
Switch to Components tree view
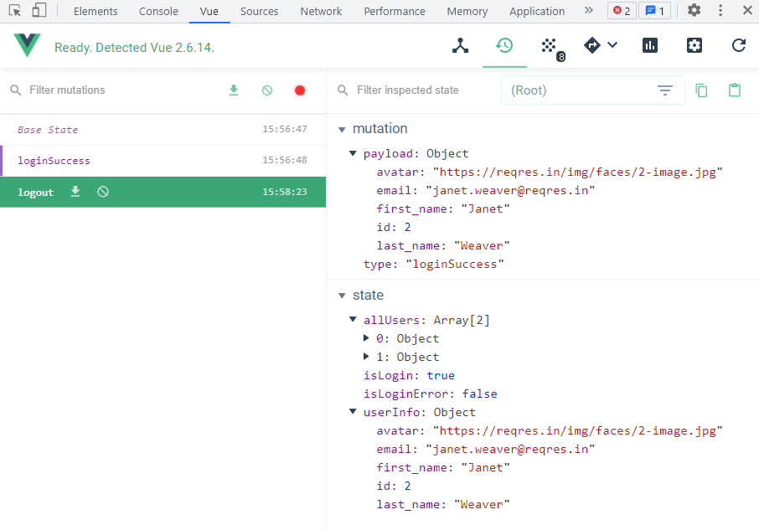[460, 46]
